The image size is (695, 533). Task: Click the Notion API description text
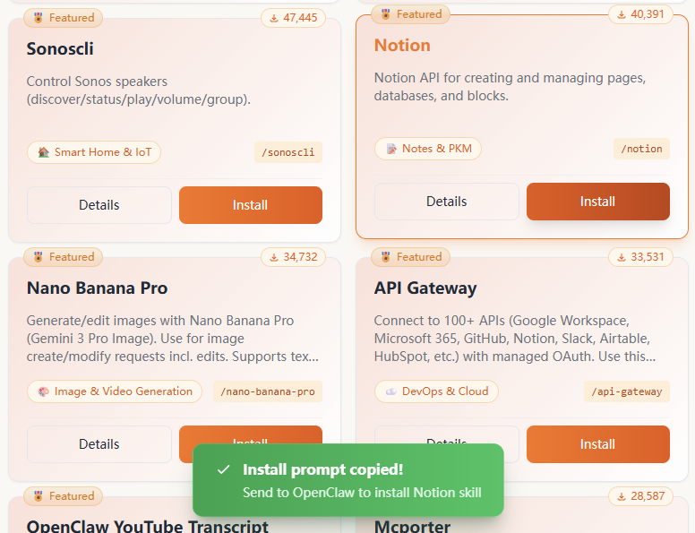click(x=511, y=87)
